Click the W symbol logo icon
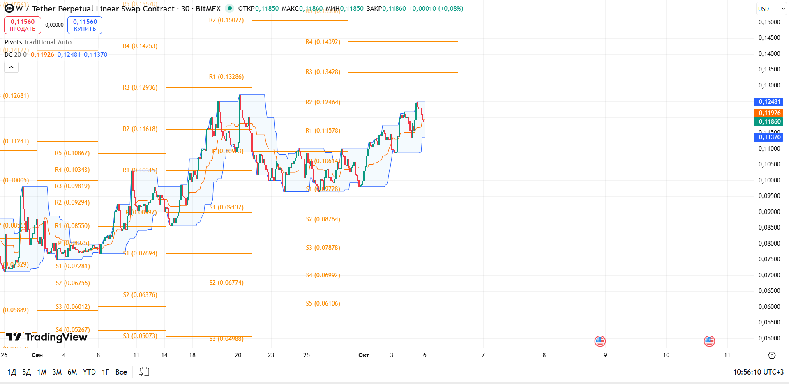This screenshot has width=789, height=384. coord(9,8)
